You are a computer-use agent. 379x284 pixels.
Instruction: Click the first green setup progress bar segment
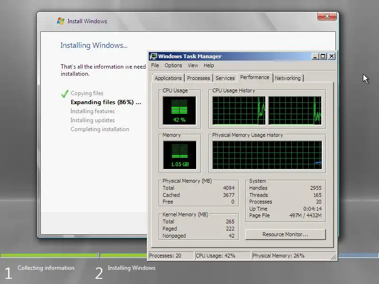(49, 255)
